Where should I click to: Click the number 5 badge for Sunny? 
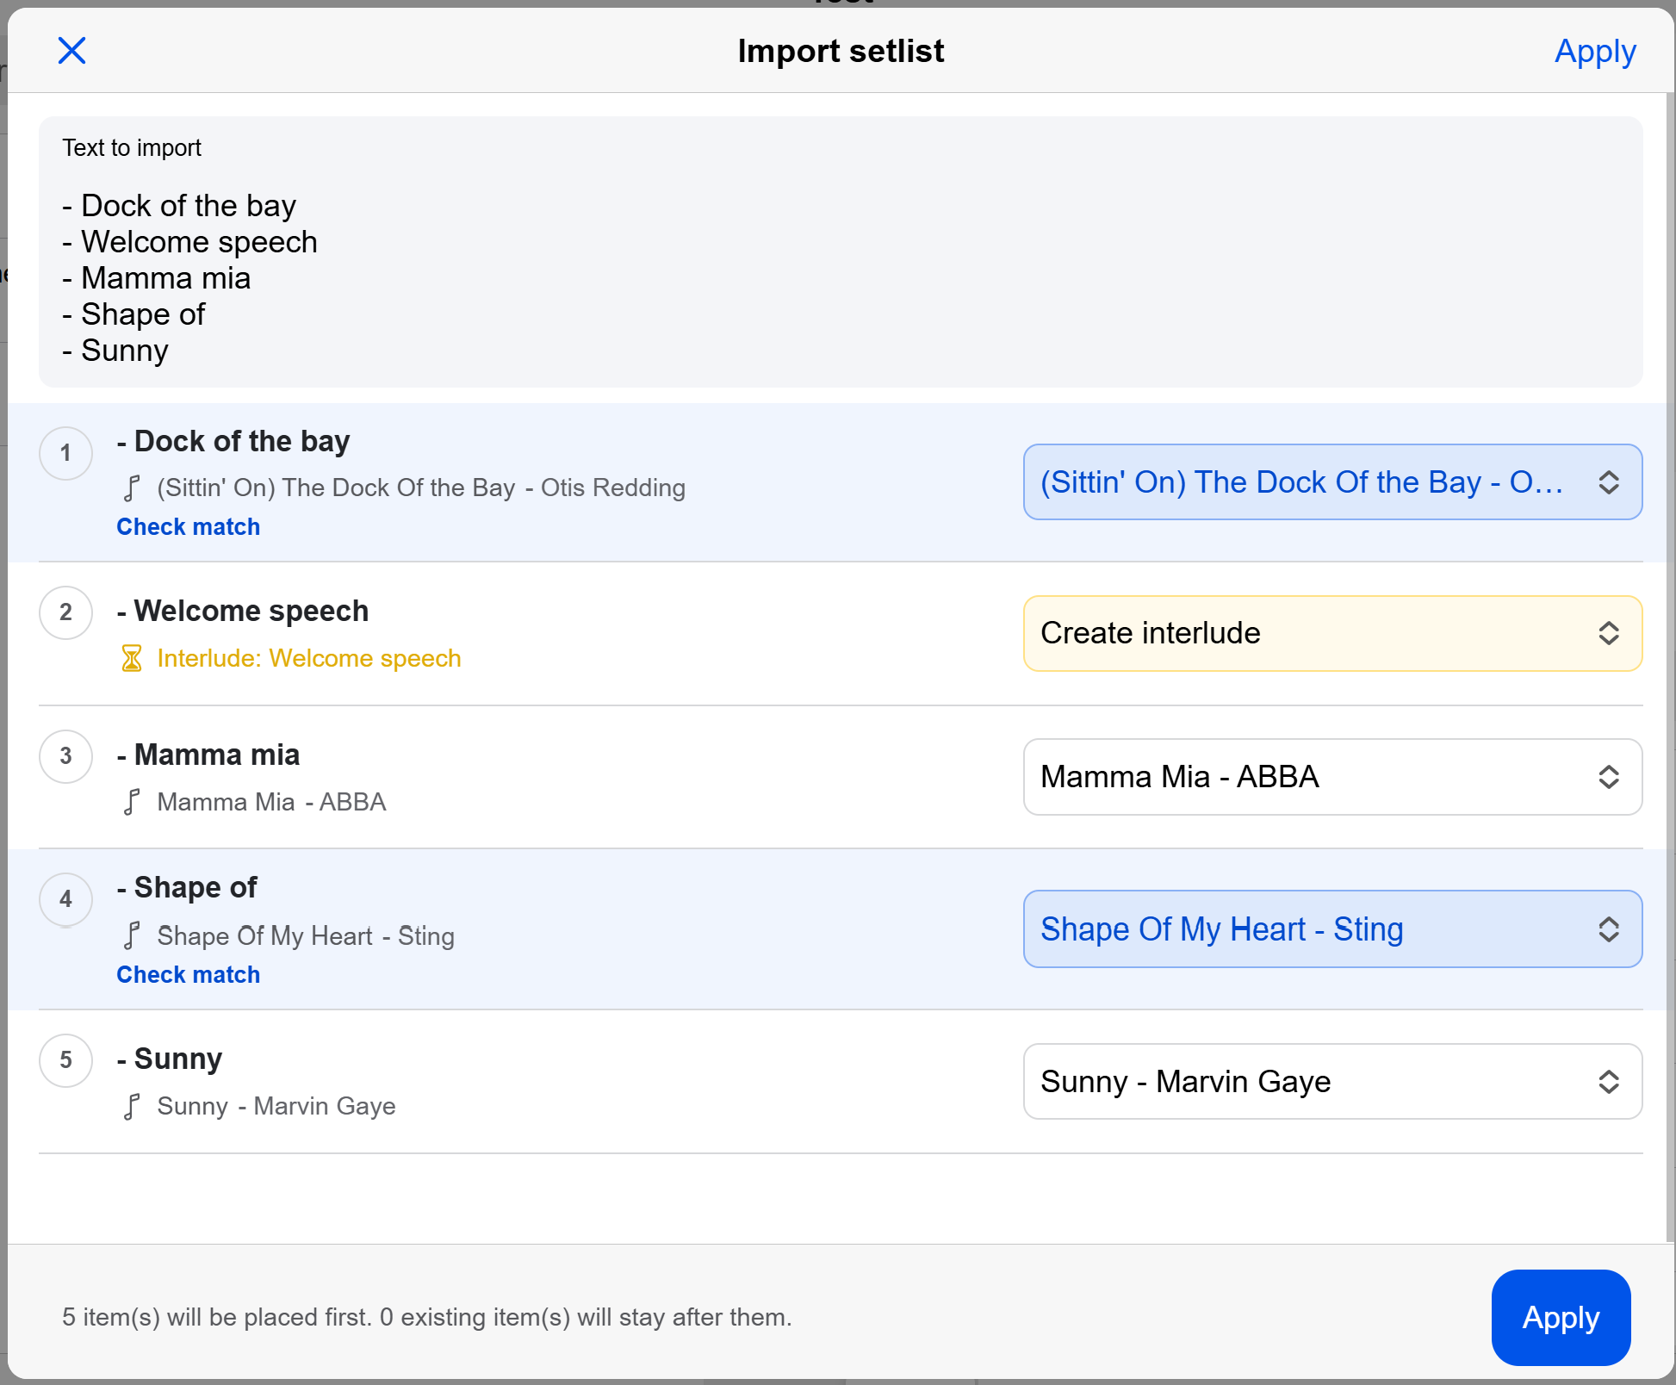(66, 1060)
